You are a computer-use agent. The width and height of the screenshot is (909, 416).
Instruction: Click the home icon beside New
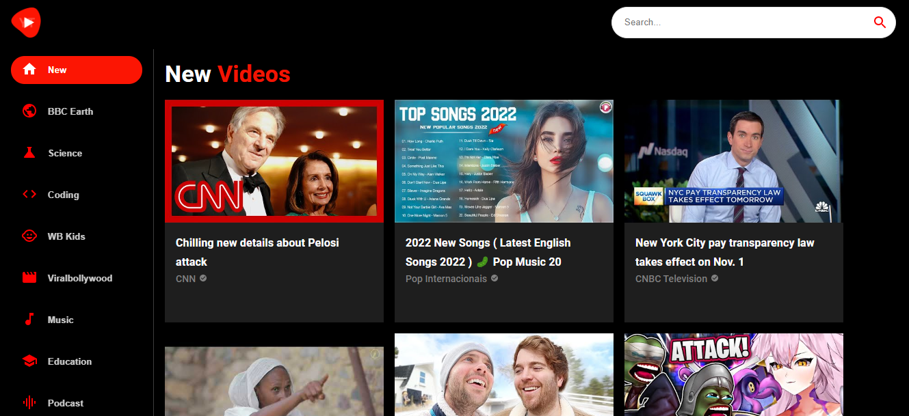coord(29,70)
